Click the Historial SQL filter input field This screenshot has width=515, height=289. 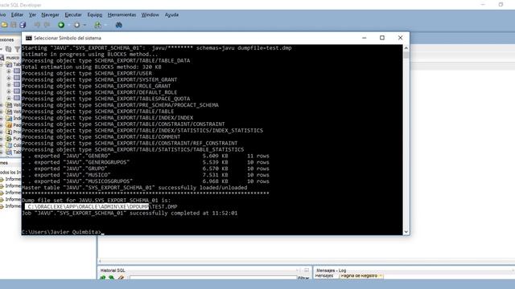pyautogui.click(x=213, y=278)
